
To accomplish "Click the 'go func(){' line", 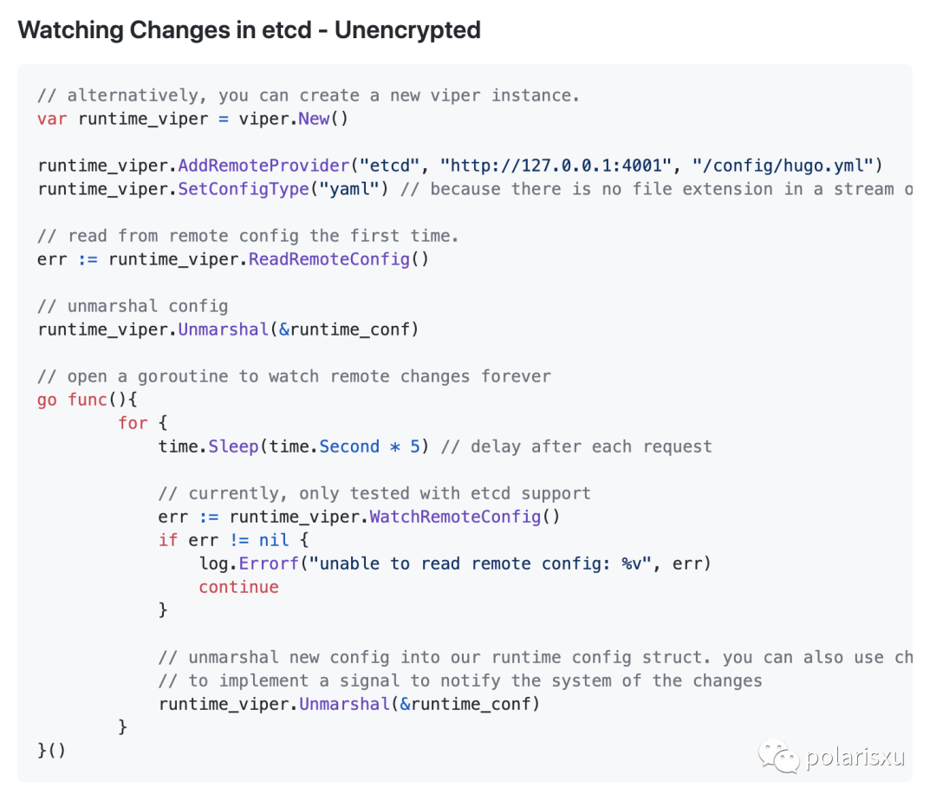I will tap(88, 400).
